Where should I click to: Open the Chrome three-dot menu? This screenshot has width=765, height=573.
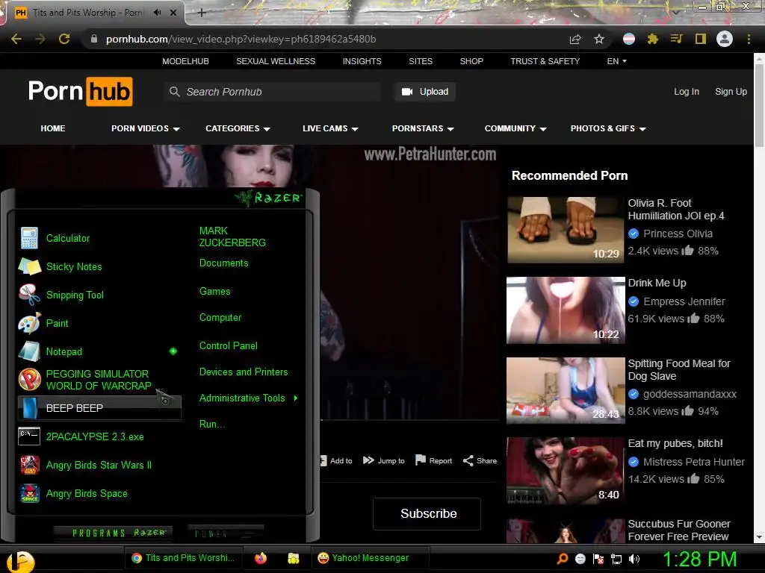(x=749, y=39)
